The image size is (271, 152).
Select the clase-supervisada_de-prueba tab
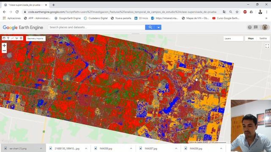(x=25, y=5)
